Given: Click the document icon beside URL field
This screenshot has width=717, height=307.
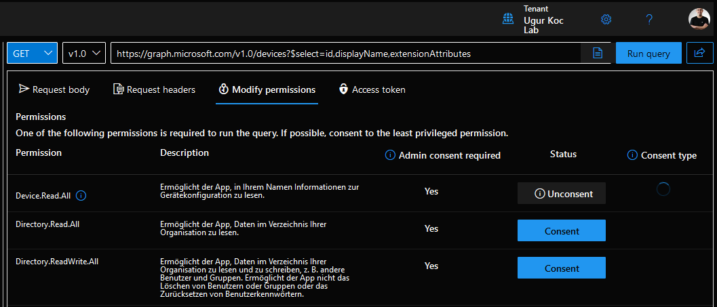Looking at the screenshot, I should pyautogui.click(x=598, y=54).
